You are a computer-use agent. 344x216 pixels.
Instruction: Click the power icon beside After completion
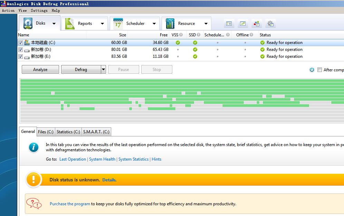coord(312,70)
